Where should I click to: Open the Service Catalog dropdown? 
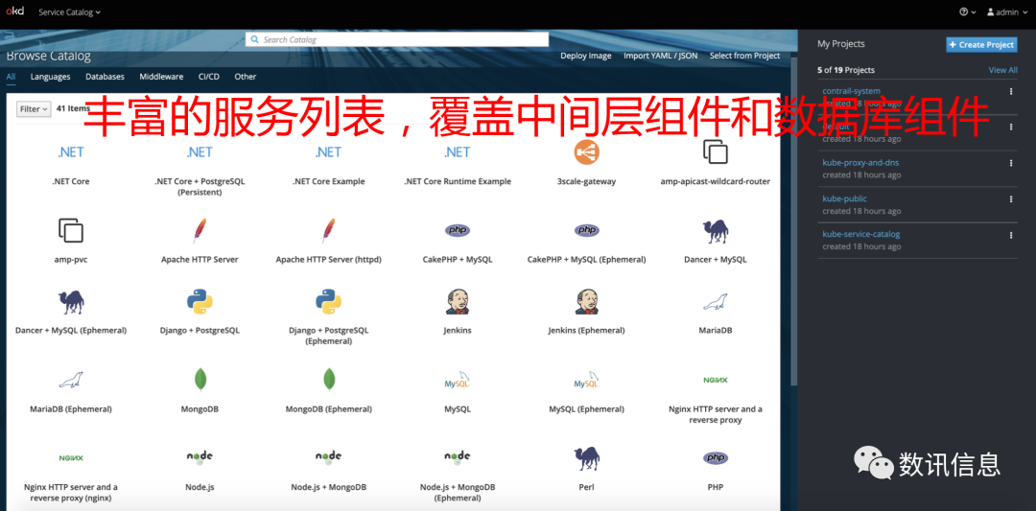(x=69, y=12)
